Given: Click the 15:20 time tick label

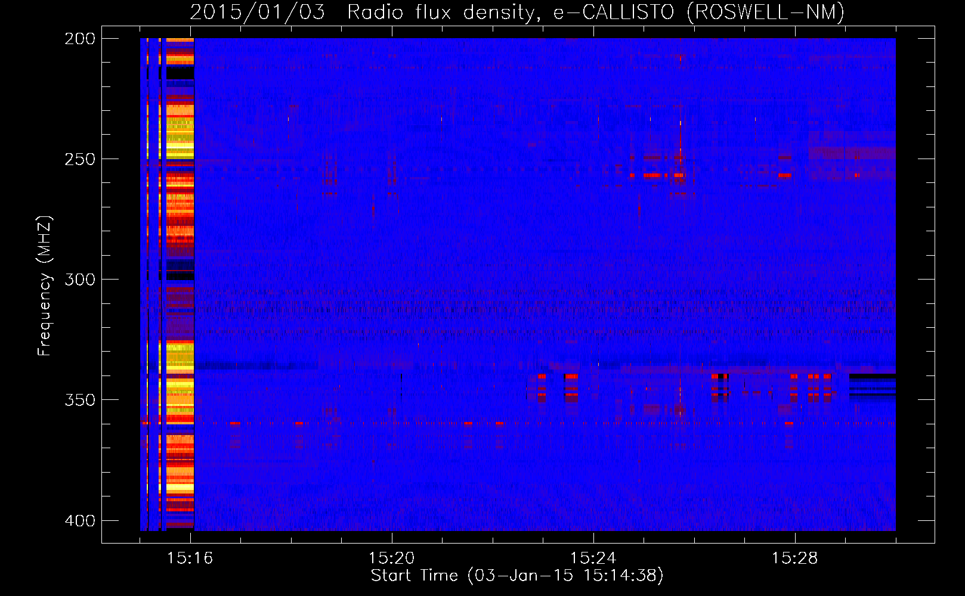Looking at the screenshot, I should point(391,558).
